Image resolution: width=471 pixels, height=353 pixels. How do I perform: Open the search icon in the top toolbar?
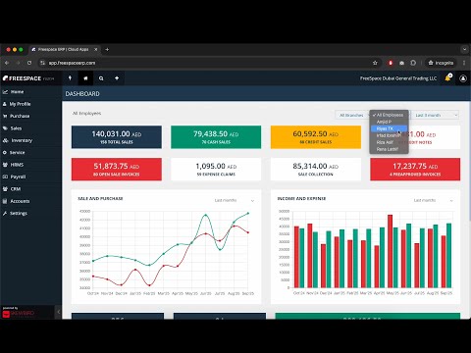click(x=101, y=78)
